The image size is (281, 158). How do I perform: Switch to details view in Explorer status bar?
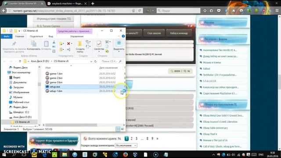[x=118, y=129]
